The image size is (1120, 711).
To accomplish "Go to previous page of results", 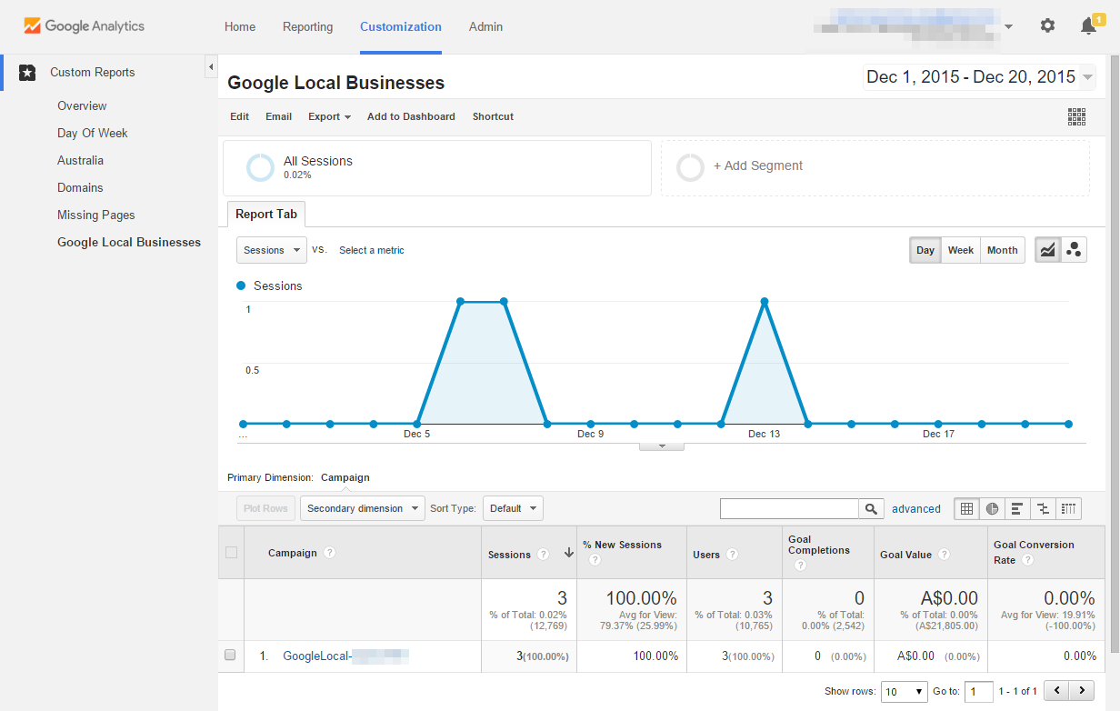I will coord(1056,691).
